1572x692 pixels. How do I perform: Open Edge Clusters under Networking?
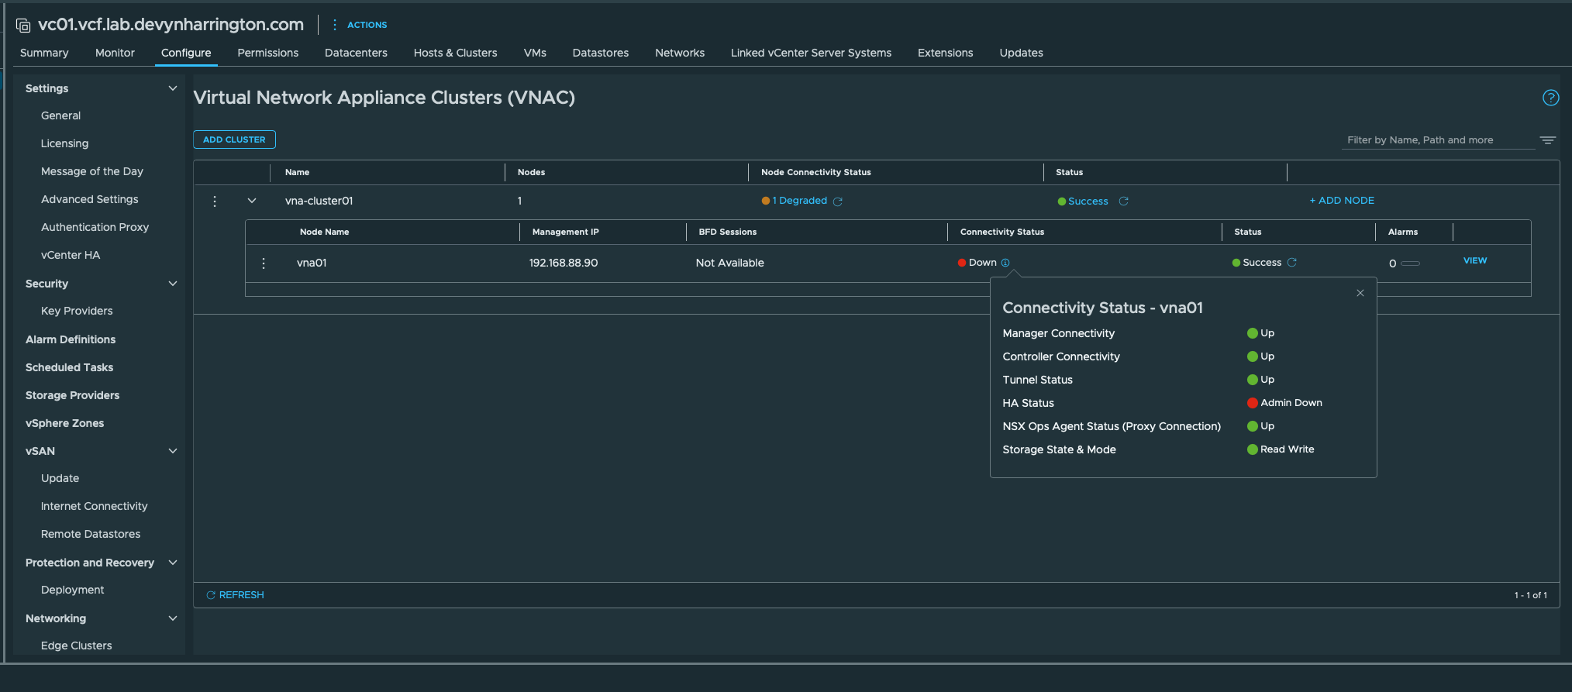[x=76, y=646]
